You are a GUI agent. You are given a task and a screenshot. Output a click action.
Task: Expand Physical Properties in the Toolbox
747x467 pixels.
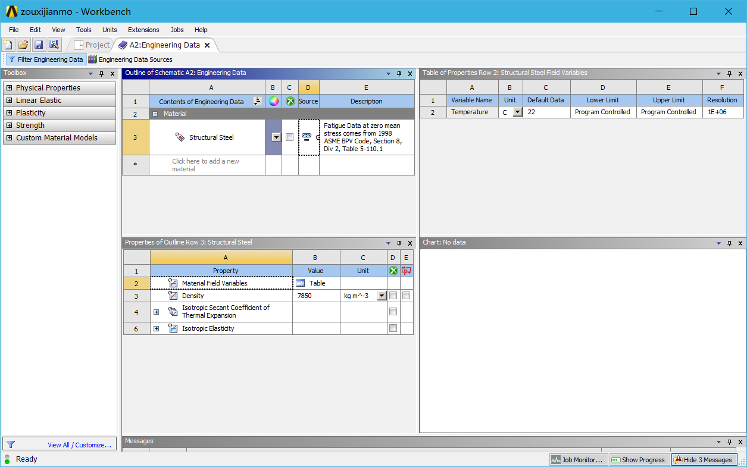click(x=9, y=88)
